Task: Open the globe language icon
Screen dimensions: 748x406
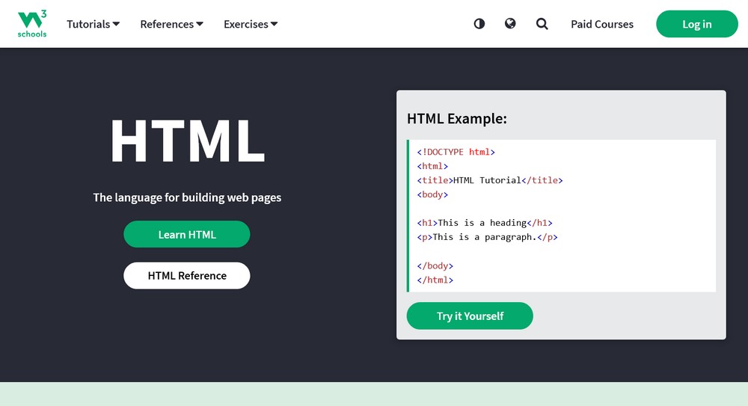Action: coord(510,23)
